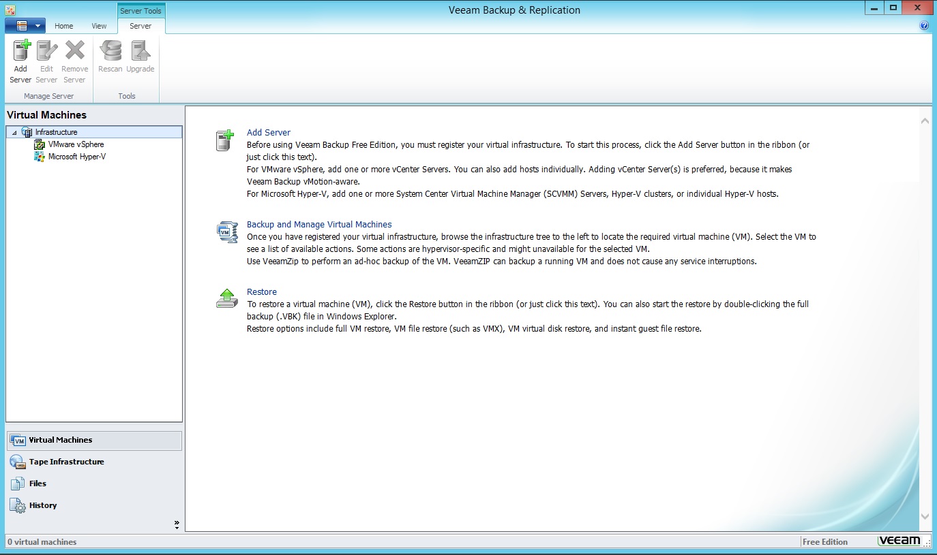Open the Virtual Machines navigation pane
The width and height of the screenshot is (937, 555).
click(94, 440)
